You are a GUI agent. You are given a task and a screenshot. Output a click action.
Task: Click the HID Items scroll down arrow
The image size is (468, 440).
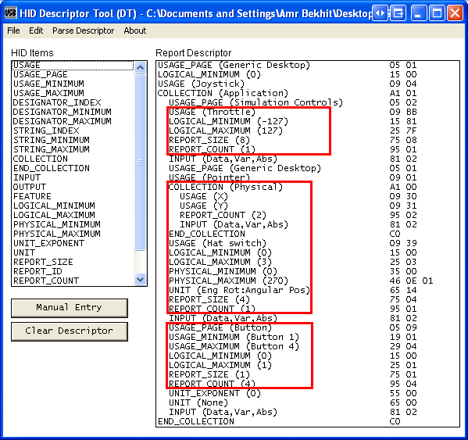140,279
